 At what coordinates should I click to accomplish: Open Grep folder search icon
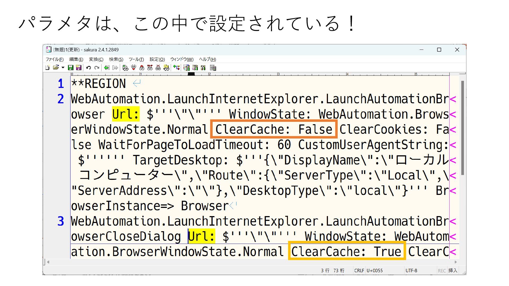tap(166, 68)
